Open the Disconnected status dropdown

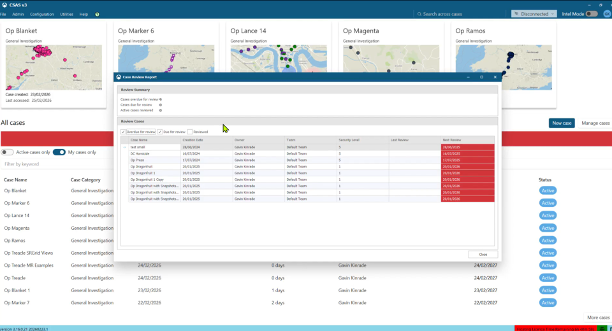(534, 14)
